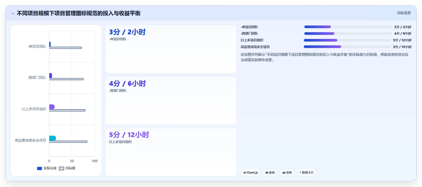This screenshot has width=422, height=187.
Task: Click the dashboard title text
Action: tap(78, 13)
